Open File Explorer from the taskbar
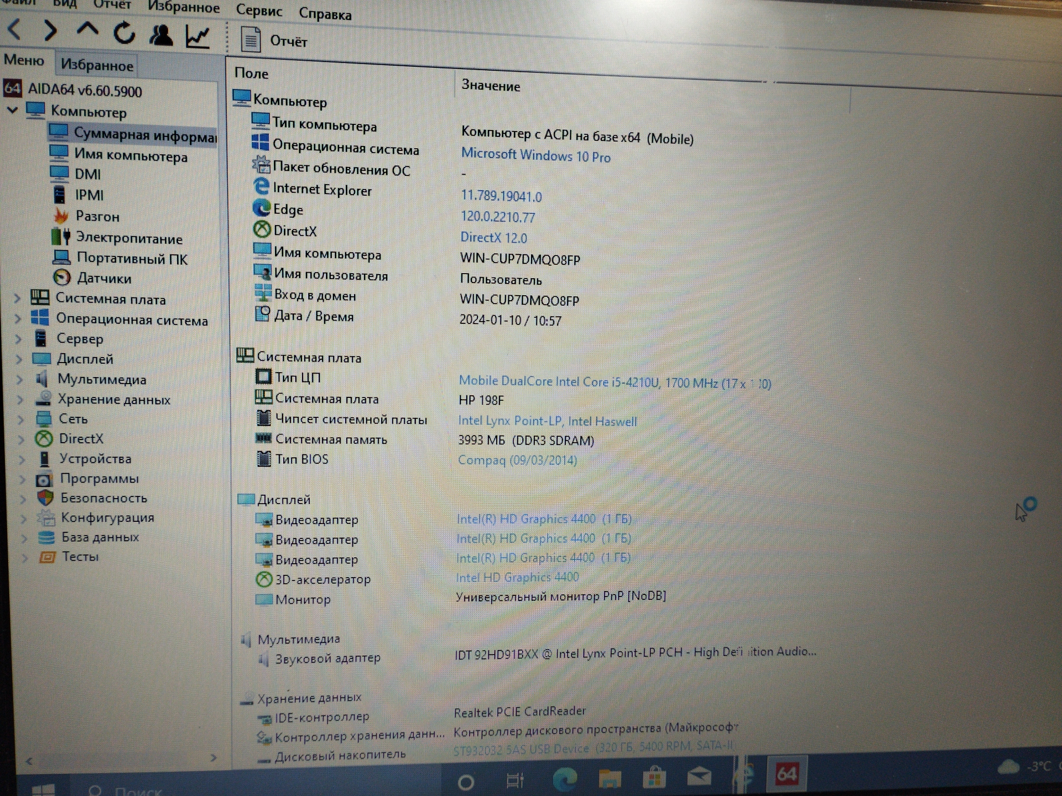The width and height of the screenshot is (1062, 796). [610, 778]
